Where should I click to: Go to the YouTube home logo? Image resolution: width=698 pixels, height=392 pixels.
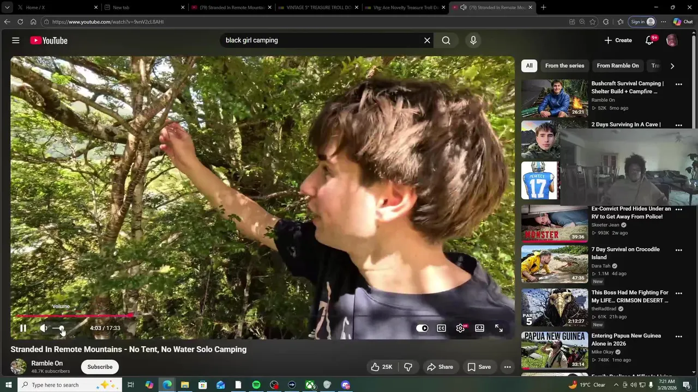[x=49, y=40]
